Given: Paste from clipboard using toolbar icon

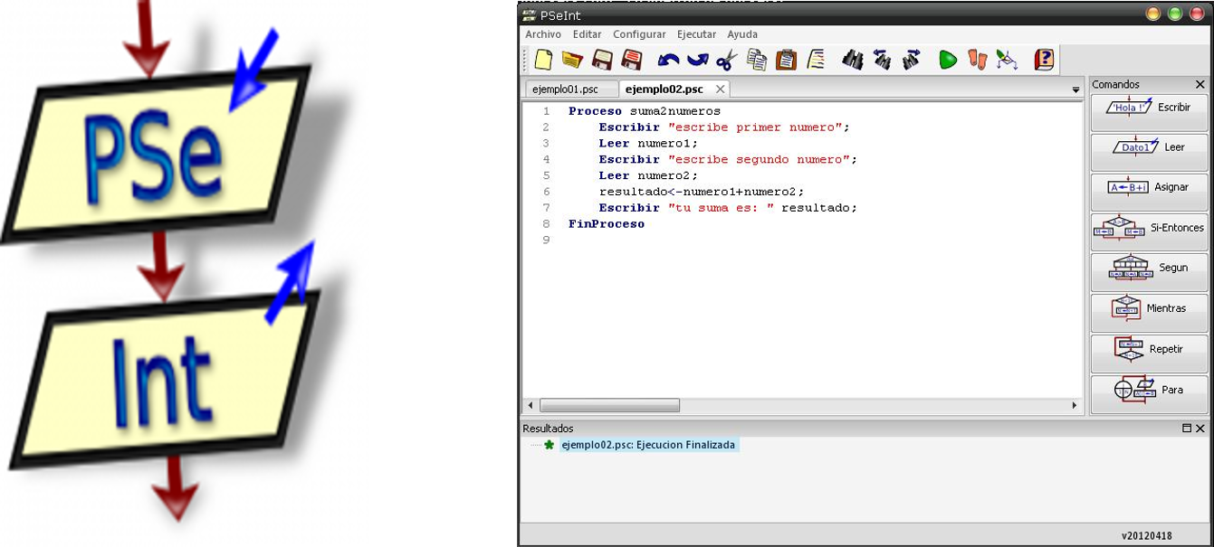Looking at the screenshot, I should click(x=784, y=60).
